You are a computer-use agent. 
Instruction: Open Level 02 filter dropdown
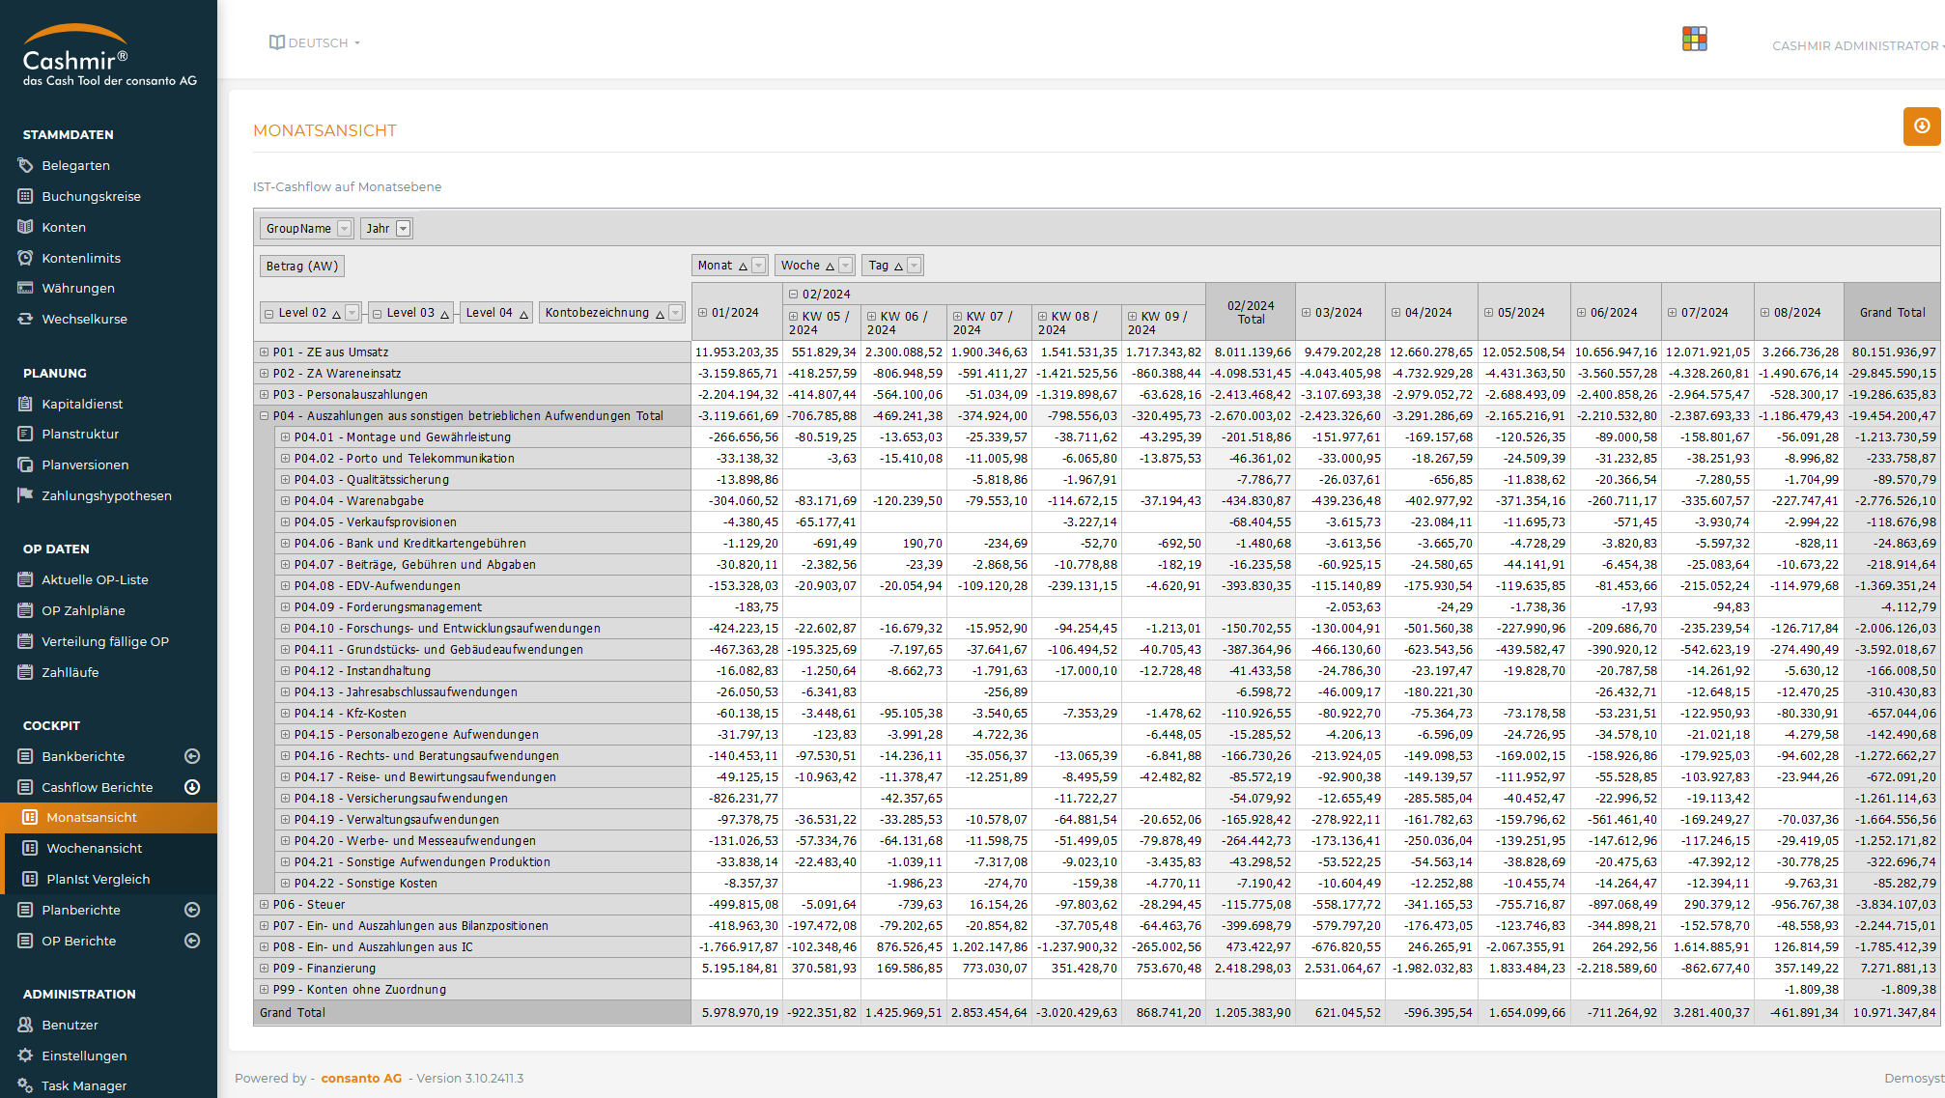(352, 313)
